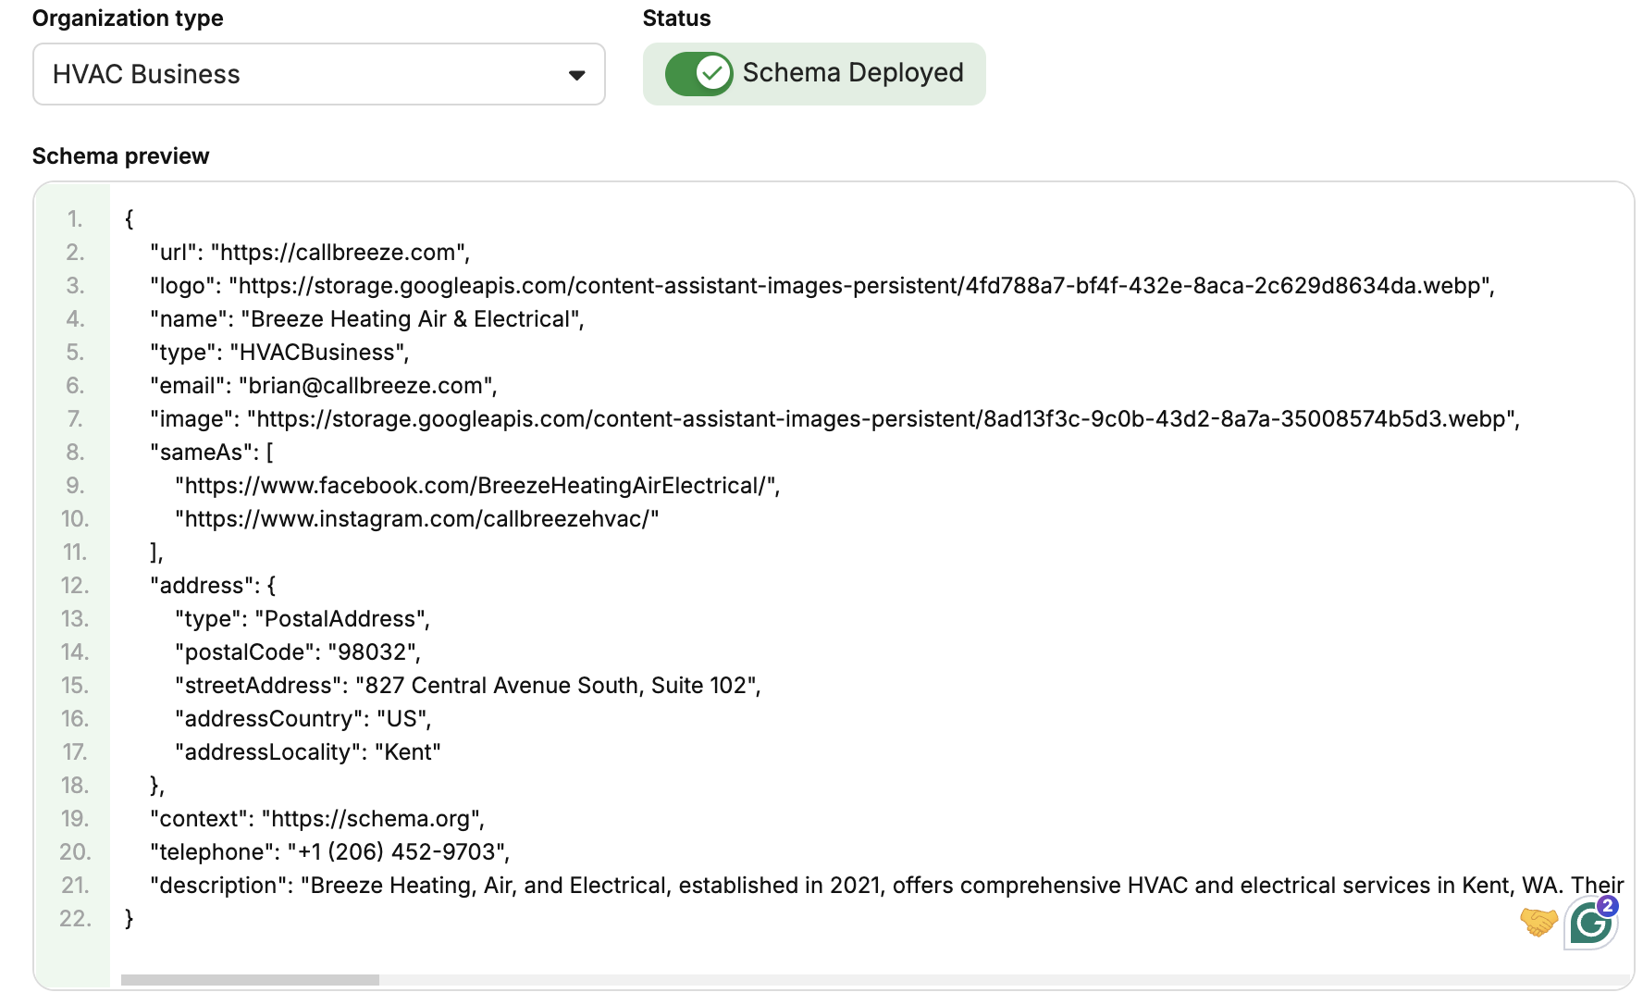Screen dimensions: 1643x1005
Task: Click the "type": "HVACBusiness" line
Action: (279, 353)
